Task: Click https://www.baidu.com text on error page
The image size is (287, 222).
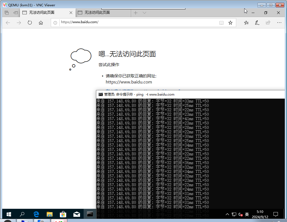Action: click(x=129, y=82)
